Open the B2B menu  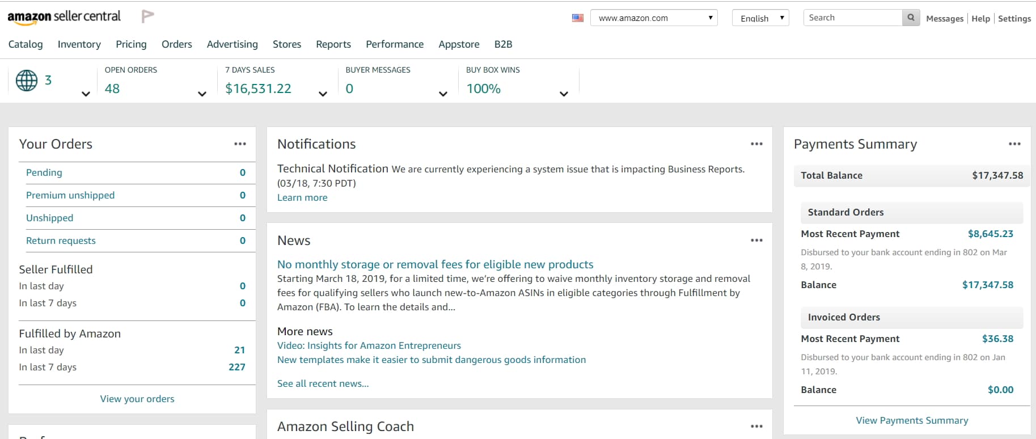[x=503, y=44]
